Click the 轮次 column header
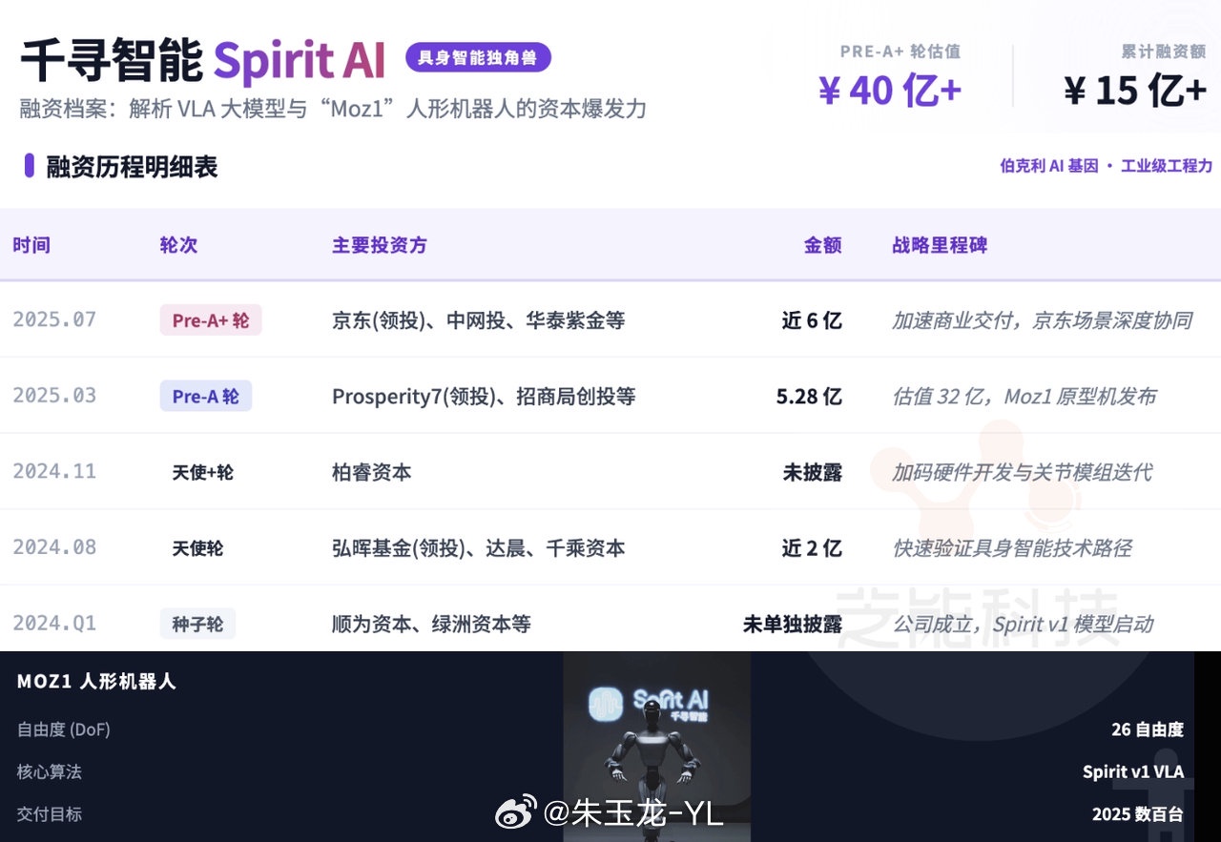The height and width of the screenshot is (842, 1221). (x=179, y=245)
